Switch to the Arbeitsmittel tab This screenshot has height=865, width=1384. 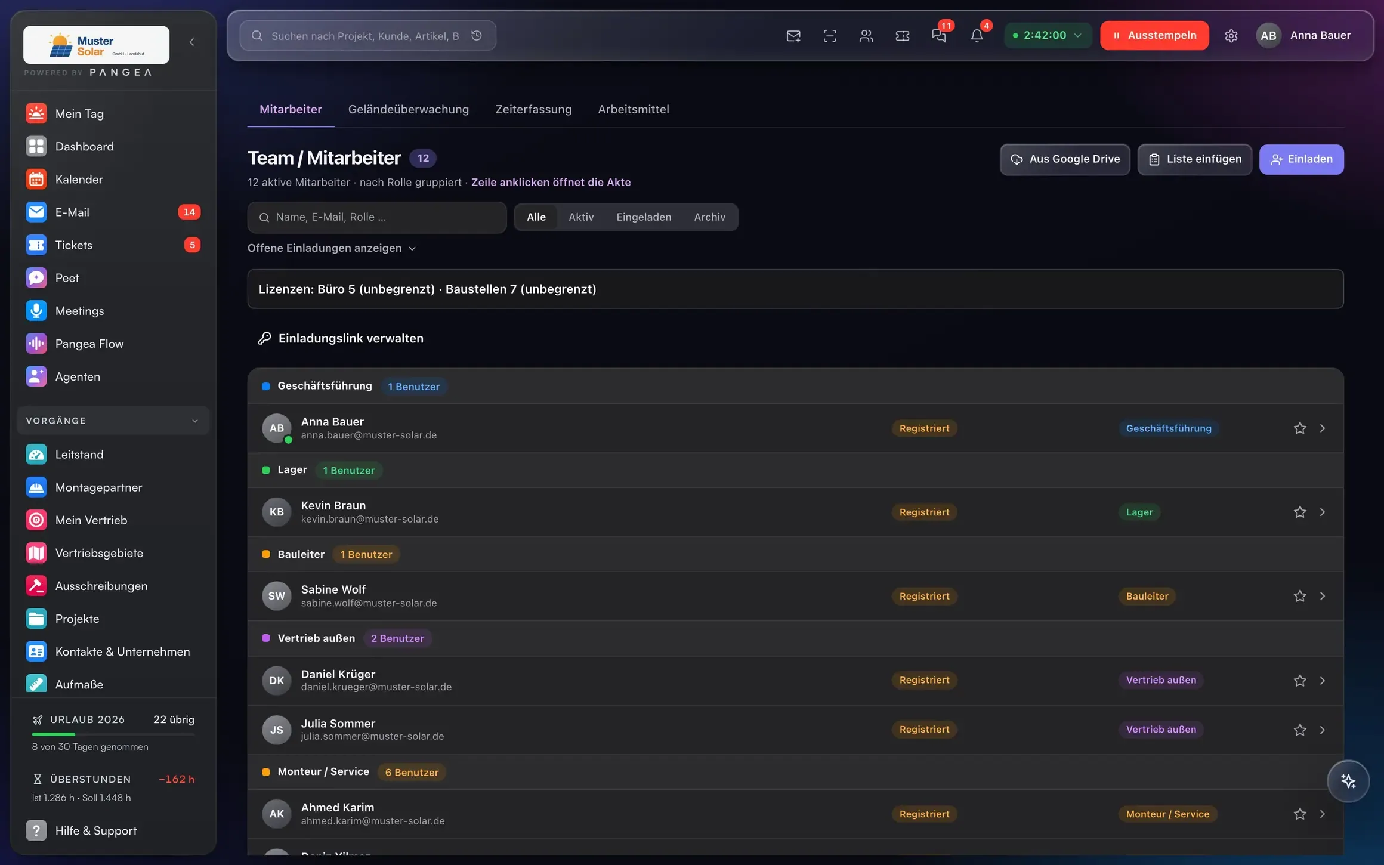tap(634, 109)
